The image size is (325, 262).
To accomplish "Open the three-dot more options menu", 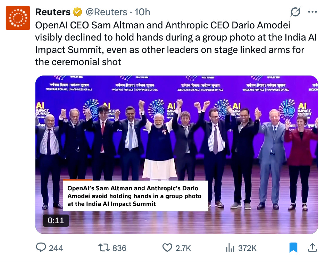I will point(312,12).
